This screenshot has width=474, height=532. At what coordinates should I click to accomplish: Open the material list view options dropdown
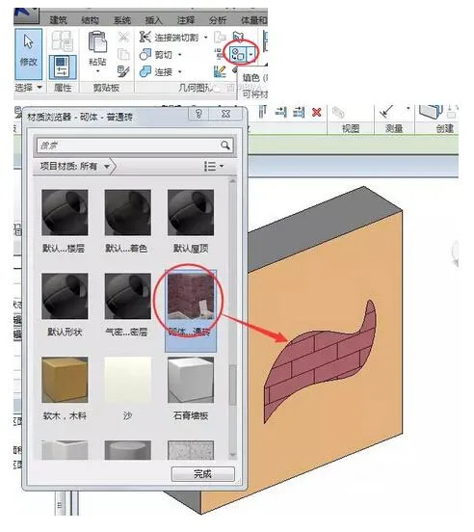pos(214,166)
